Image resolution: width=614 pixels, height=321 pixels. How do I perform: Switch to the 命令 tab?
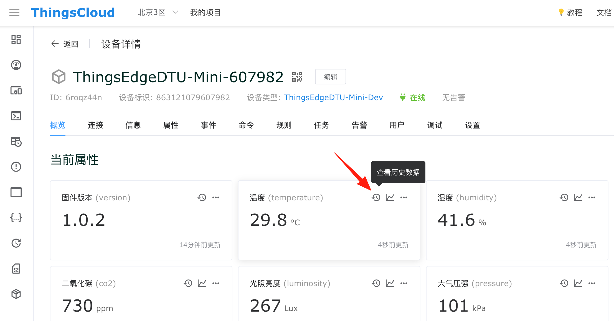246,125
